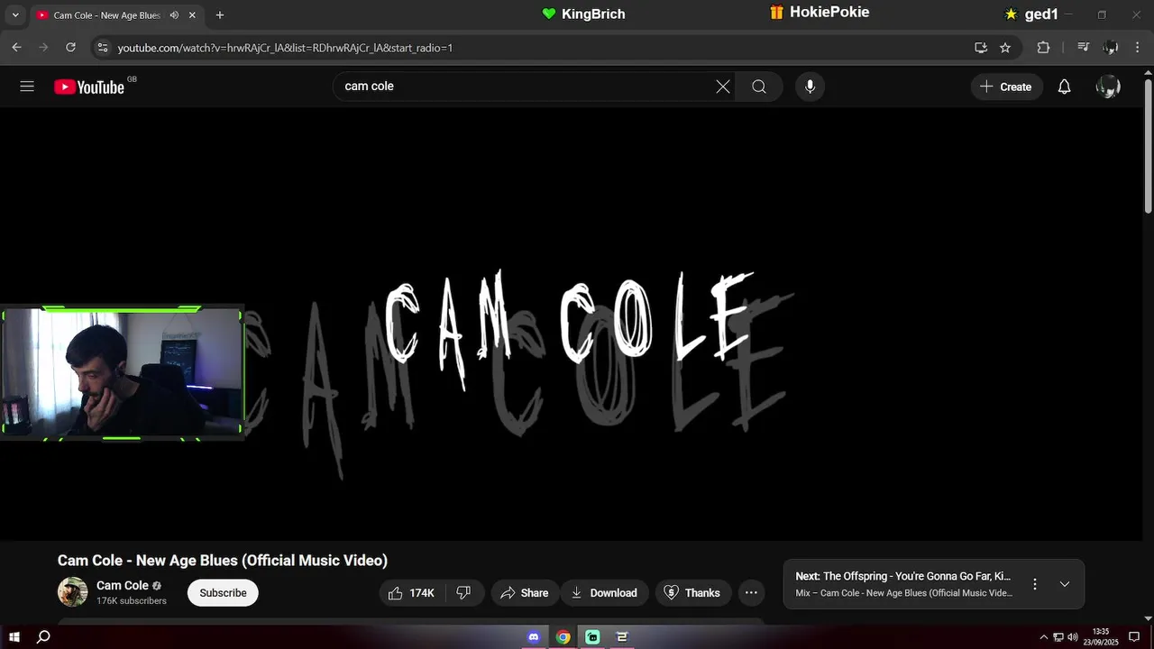
Task: Open Windows taskbar search
Action: pyautogui.click(x=42, y=637)
